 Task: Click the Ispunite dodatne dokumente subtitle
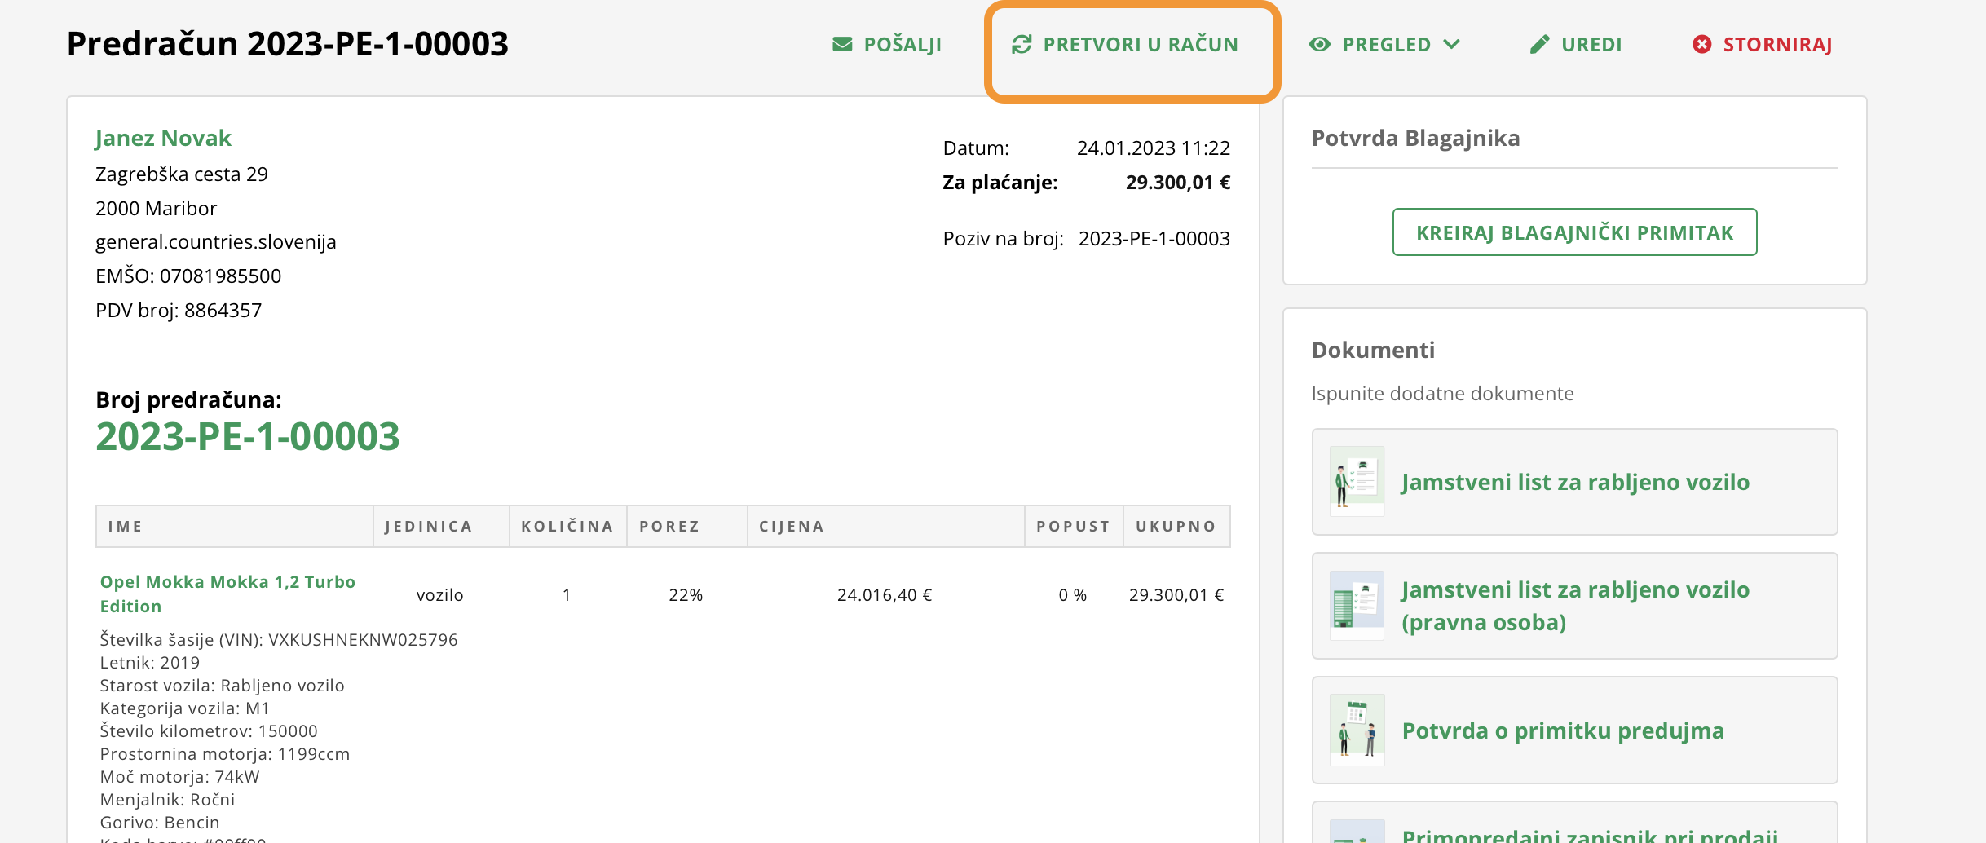1443,394
